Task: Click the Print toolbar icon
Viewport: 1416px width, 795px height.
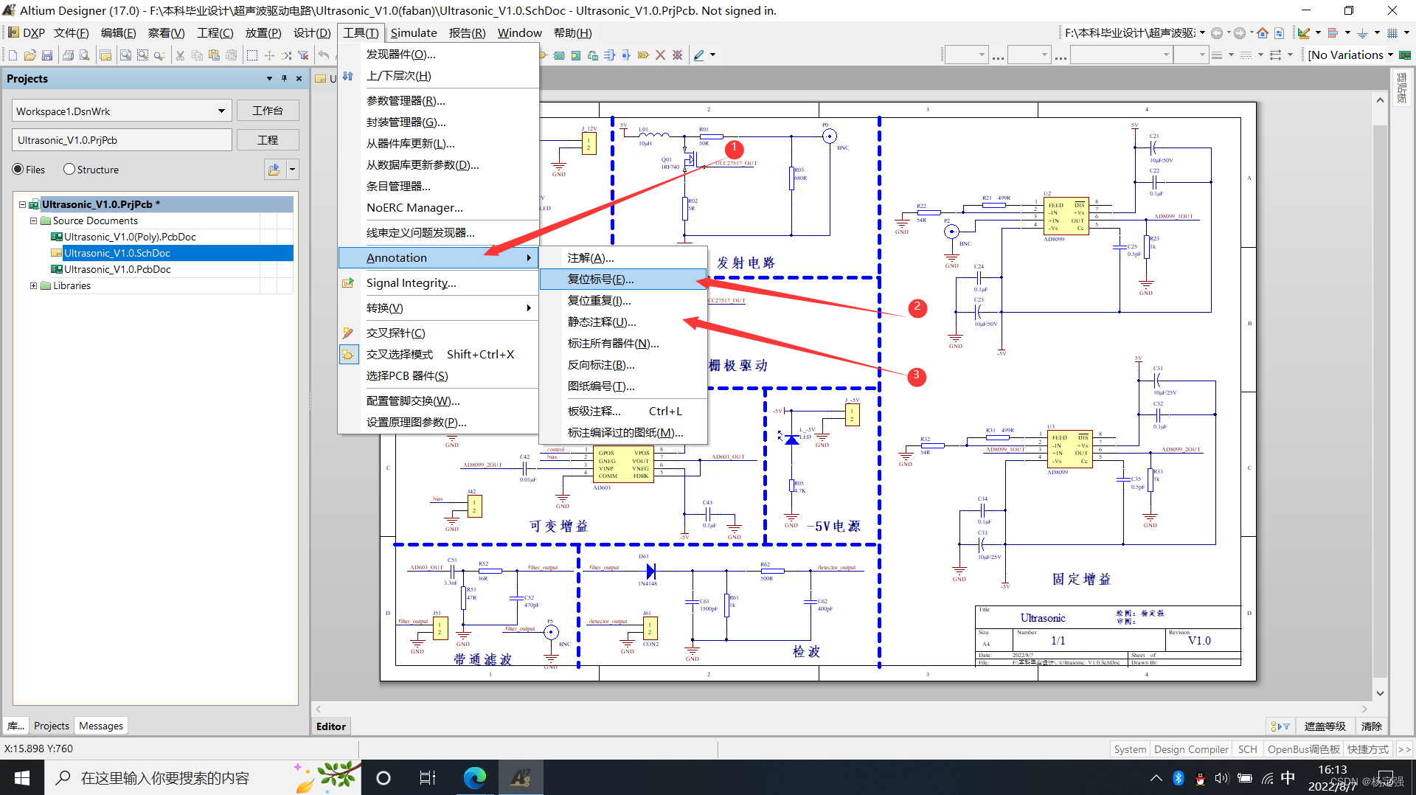Action: 68,55
